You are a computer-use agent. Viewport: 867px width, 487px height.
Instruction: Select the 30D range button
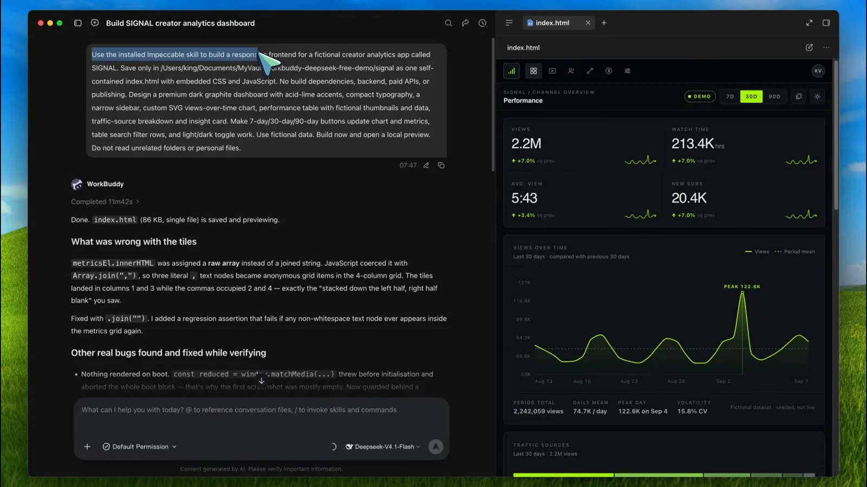[751, 96]
